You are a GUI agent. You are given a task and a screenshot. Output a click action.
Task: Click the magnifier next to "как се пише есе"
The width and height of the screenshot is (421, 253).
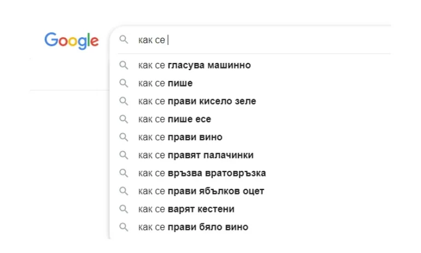coord(124,119)
